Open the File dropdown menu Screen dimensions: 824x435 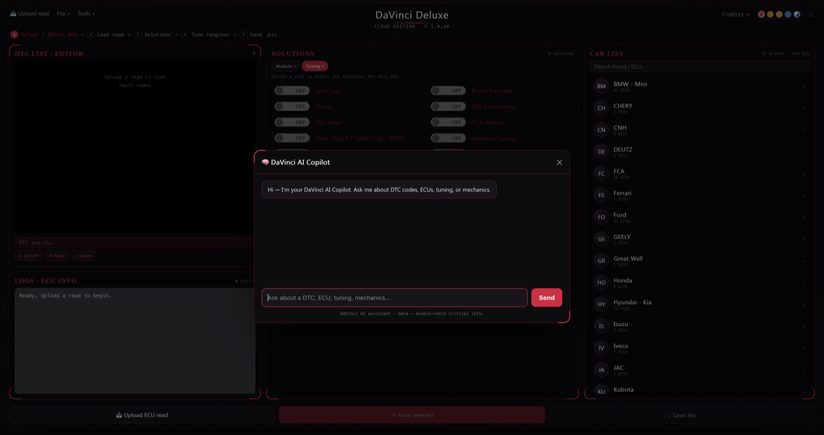click(63, 14)
